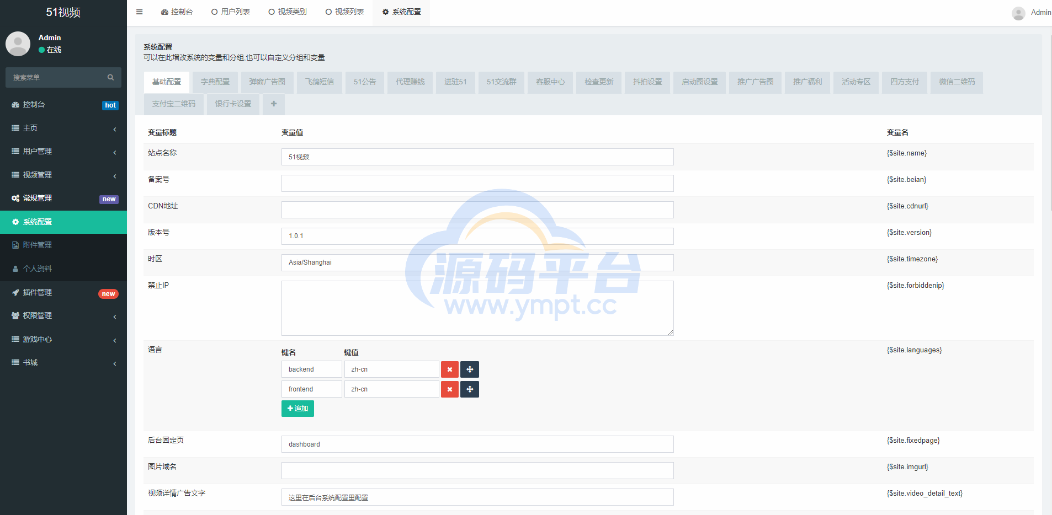Image resolution: width=1052 pixels, height=515 pixels.
Task: Open 附件管理 in sidebar
Action: pyautogui.click(x=63, y=245)
